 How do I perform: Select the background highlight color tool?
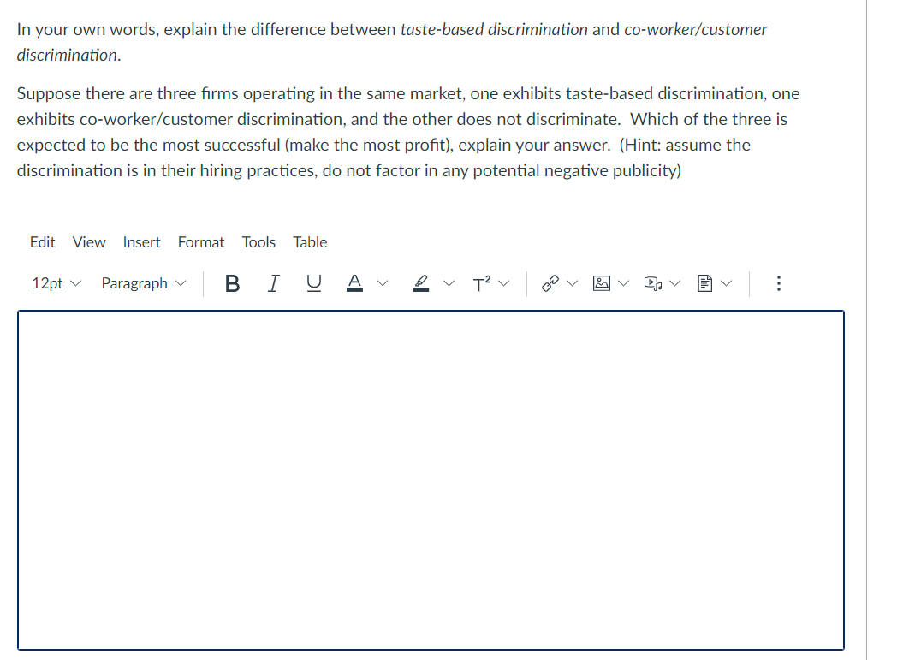420,283
